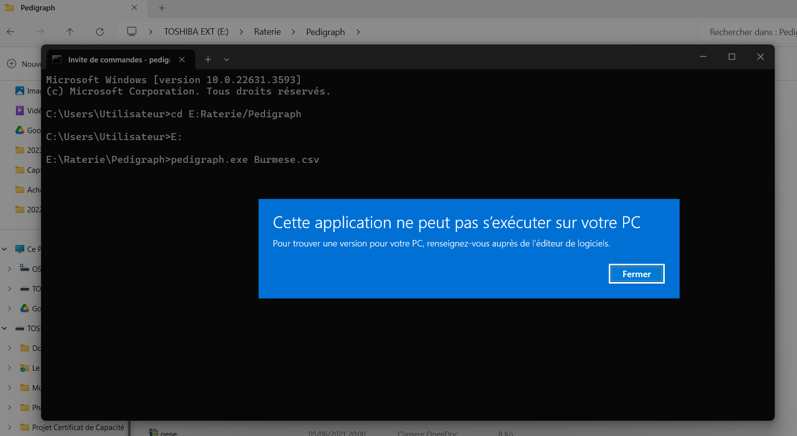797x436 pixels.
Task: Select the Mu folder icon in tree
Action: click(x=25, y=388)
